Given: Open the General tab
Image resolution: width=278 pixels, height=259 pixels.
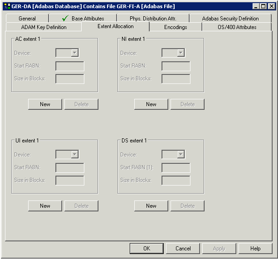Looking at the screenshot, I should pos(27,19).
